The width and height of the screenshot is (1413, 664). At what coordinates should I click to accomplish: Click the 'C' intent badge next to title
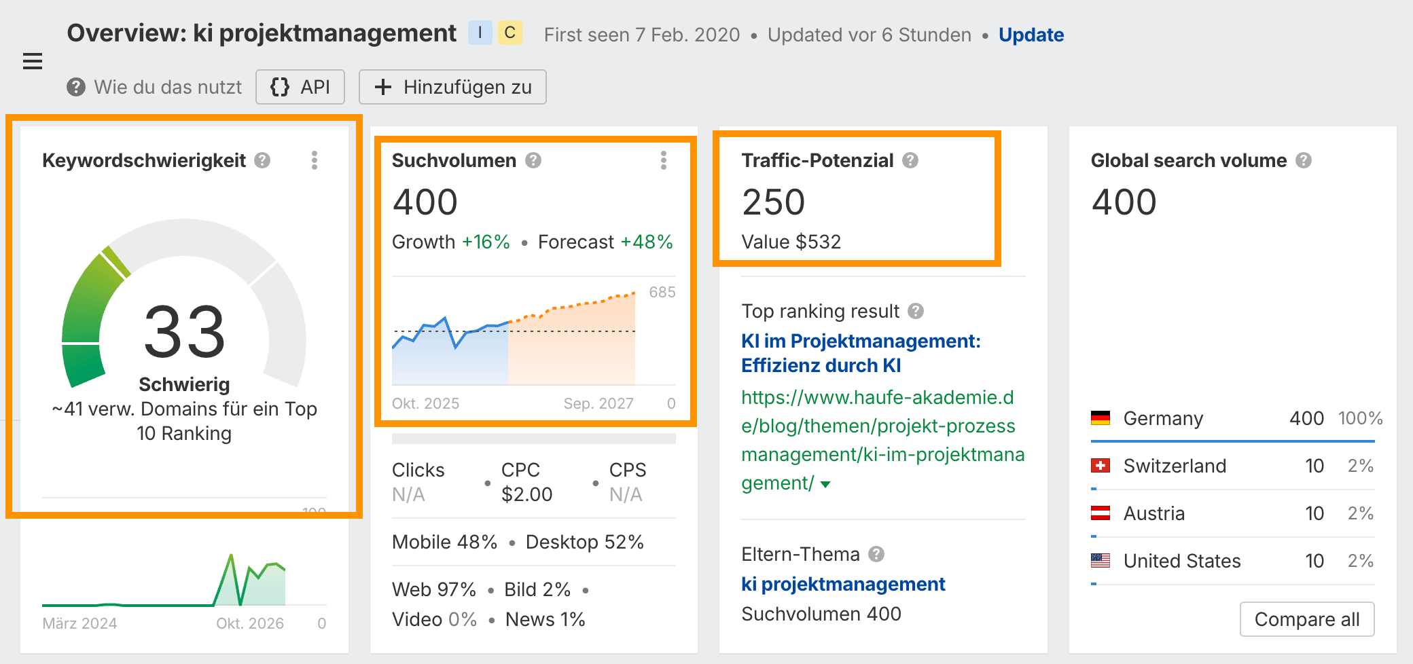click(510, 33)
